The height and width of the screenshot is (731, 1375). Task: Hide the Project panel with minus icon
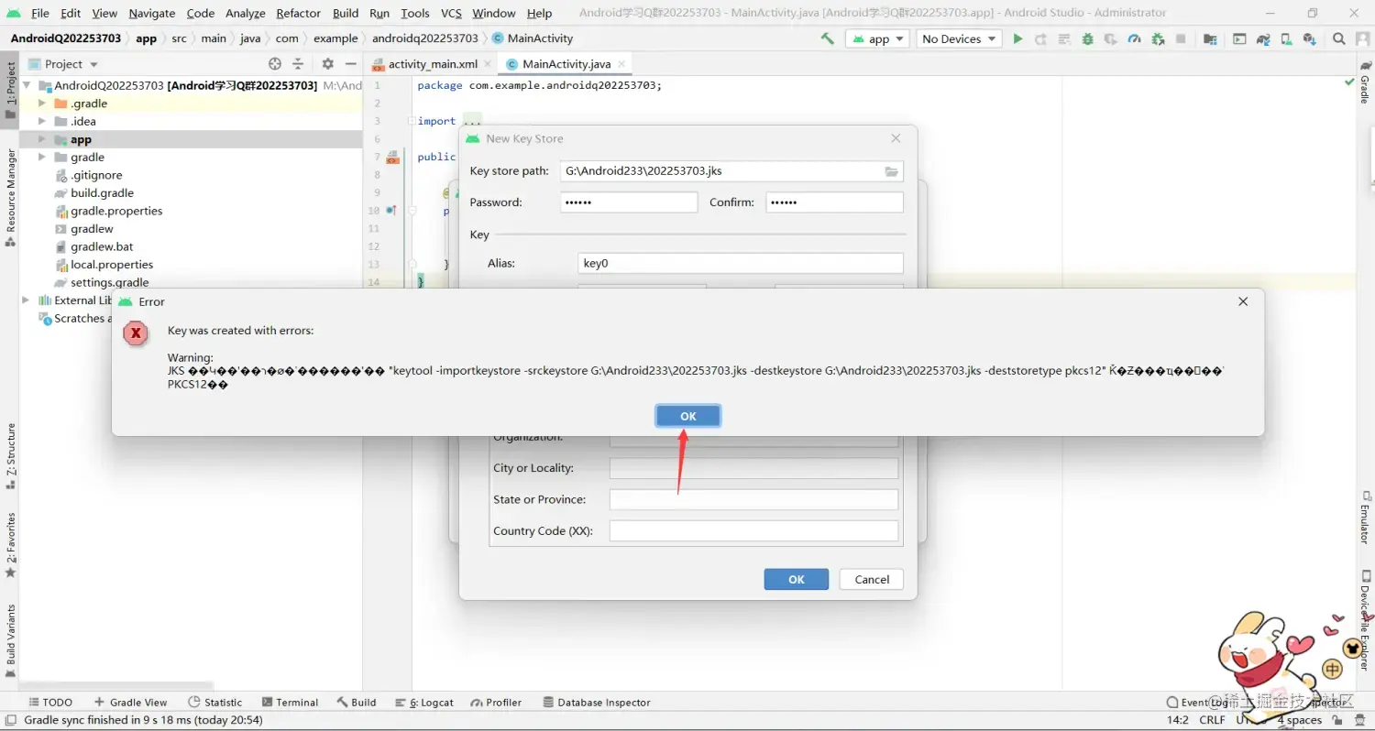[x=350, y=64]
